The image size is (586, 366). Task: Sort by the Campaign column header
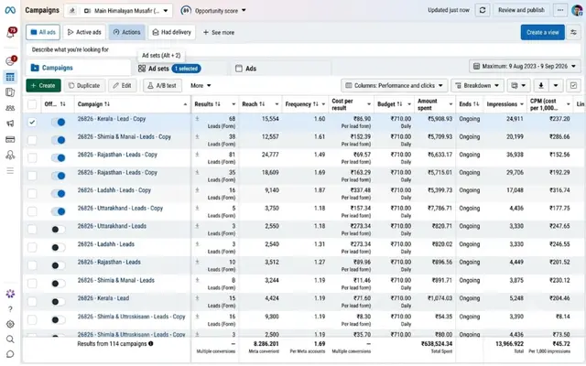point(93,104)
